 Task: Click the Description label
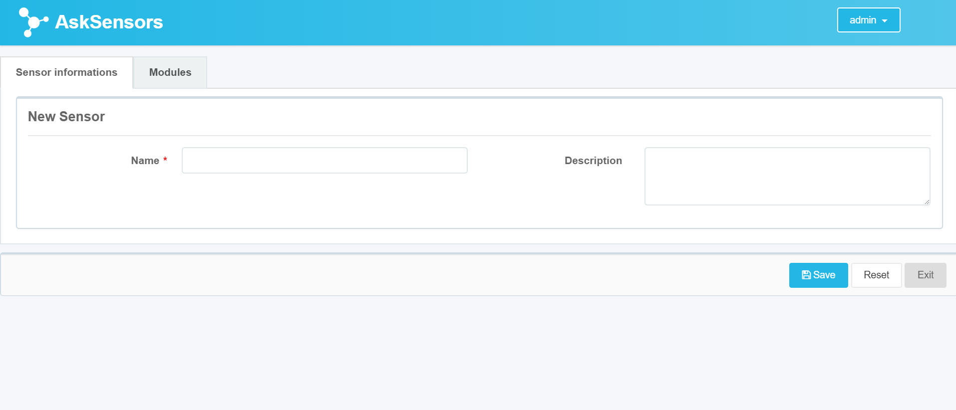[593, 161]
